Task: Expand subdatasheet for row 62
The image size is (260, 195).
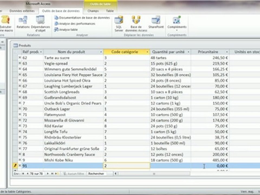Action: click(20, 57)
